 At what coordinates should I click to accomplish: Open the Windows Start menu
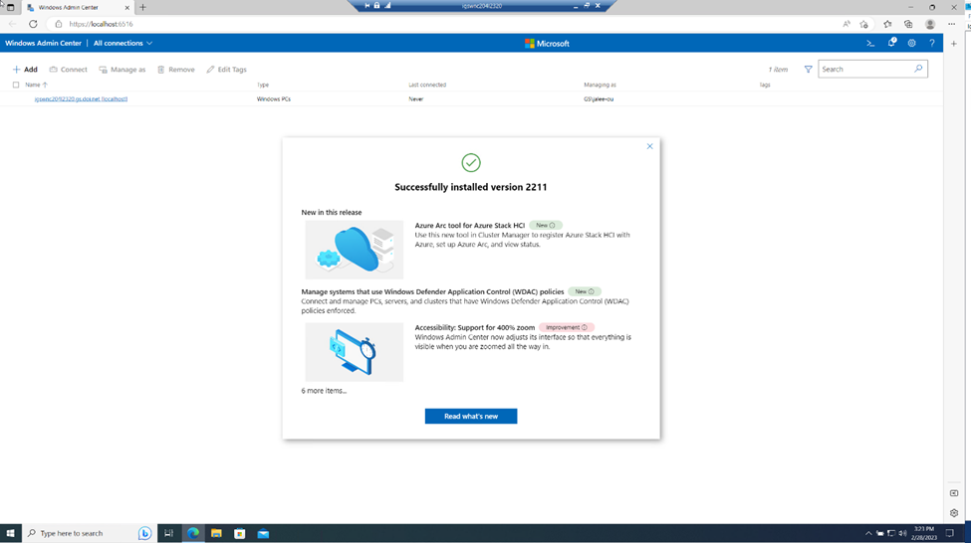(x=11, y=533)
